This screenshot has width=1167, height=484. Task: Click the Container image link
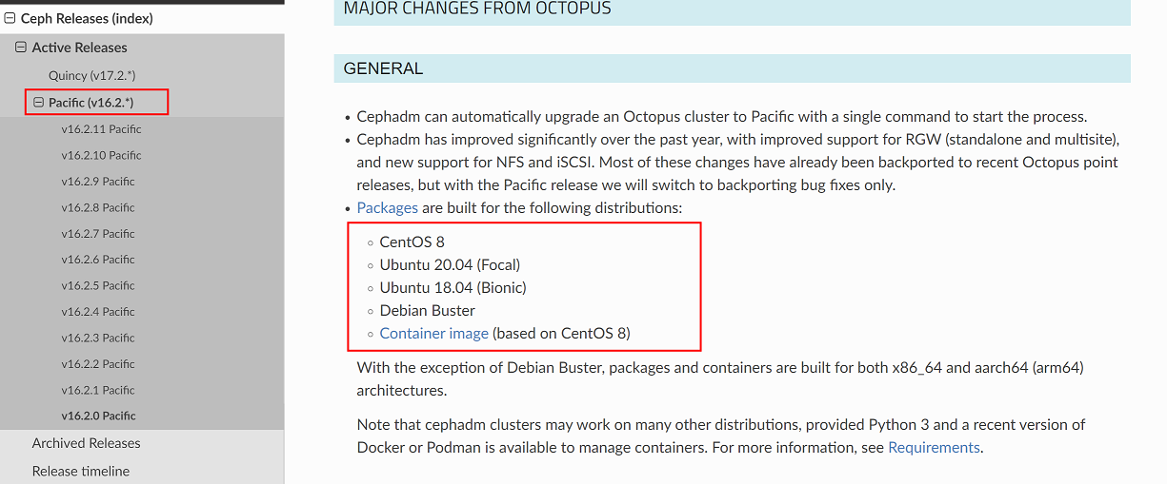click(433, 334)
